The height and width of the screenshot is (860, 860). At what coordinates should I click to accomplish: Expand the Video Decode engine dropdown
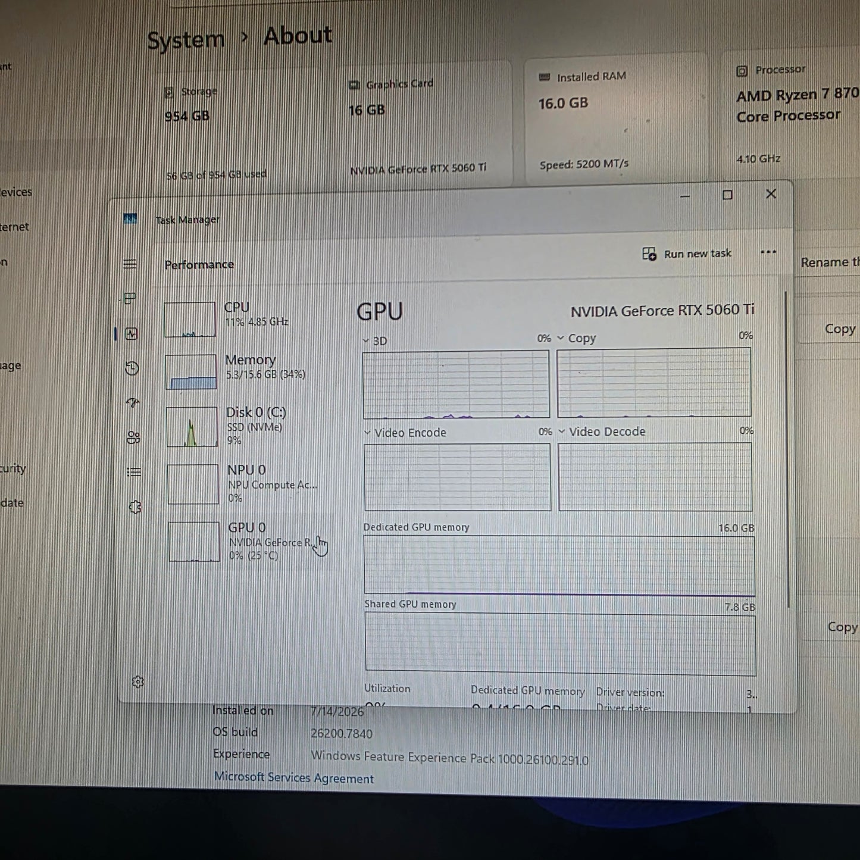click(562, 431)
